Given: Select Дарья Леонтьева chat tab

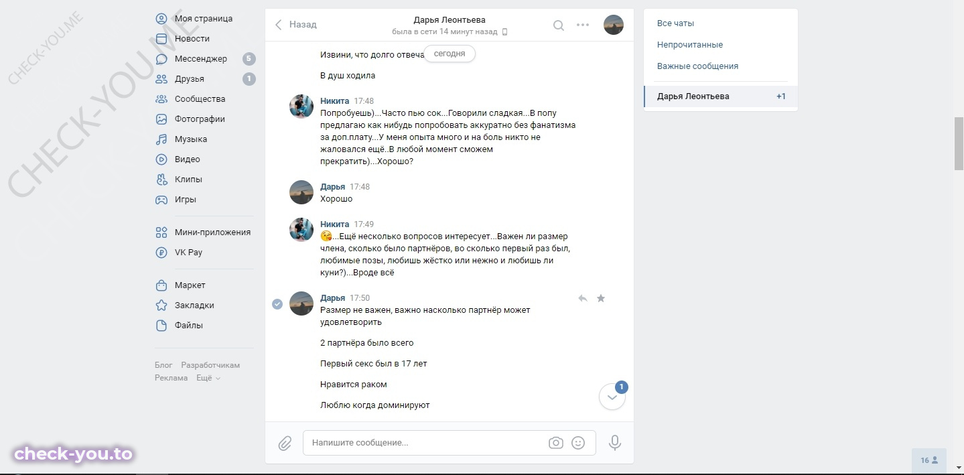Looking at the screenshot, I should point(721,96).
